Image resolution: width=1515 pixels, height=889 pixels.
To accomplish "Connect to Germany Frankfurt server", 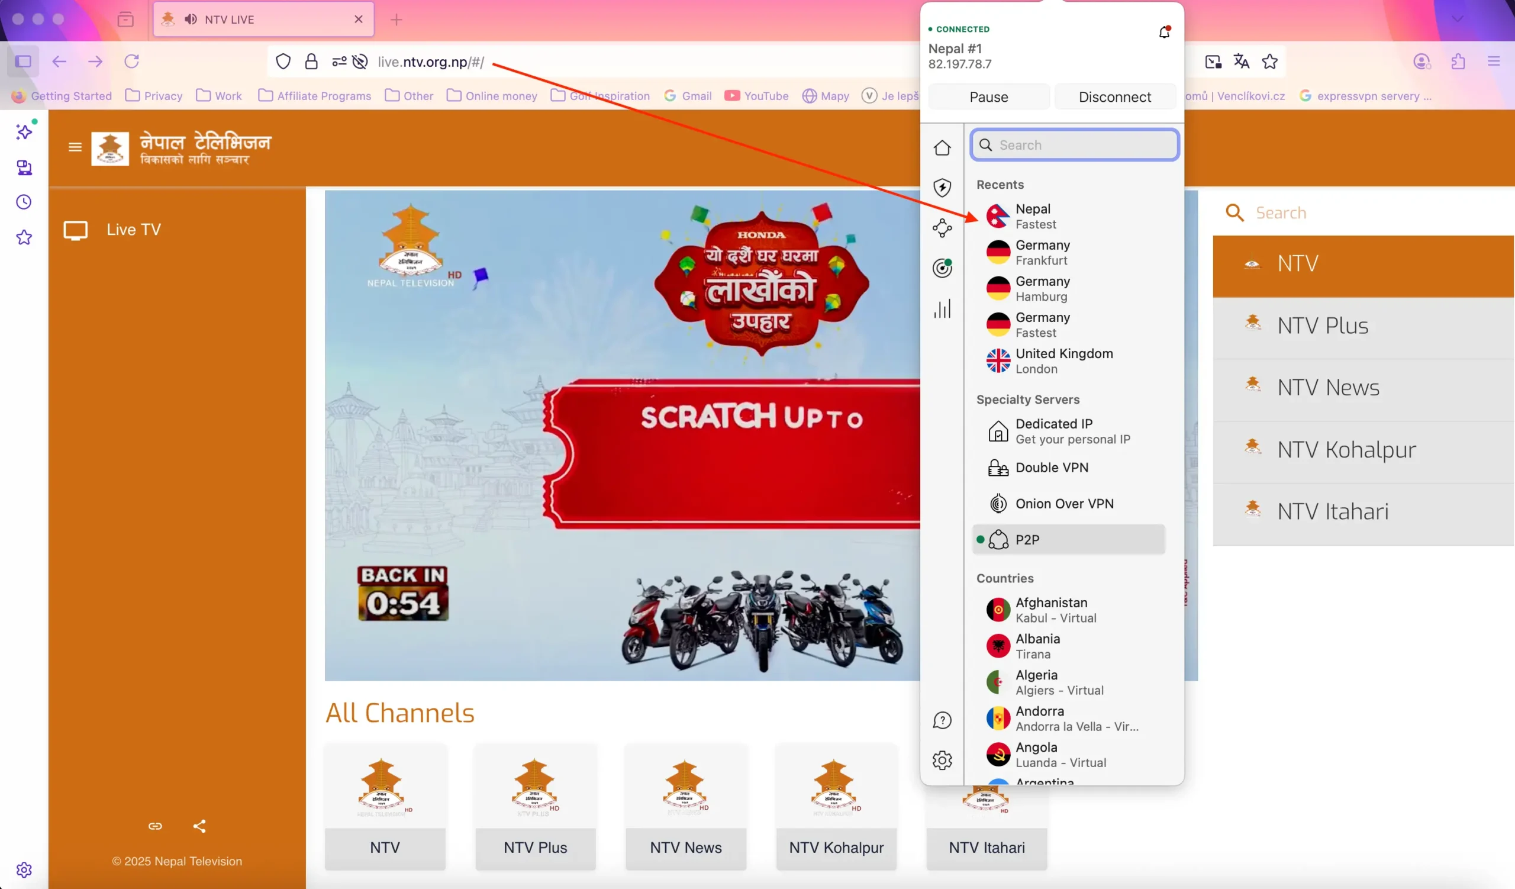I will coord(1068,253).
